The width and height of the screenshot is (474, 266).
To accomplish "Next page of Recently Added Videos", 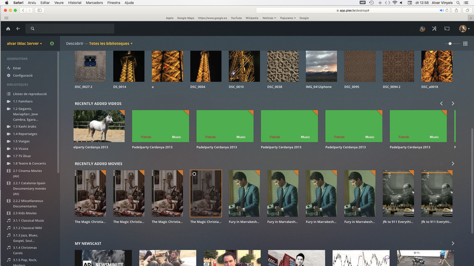I will click(x=452, y=103).
